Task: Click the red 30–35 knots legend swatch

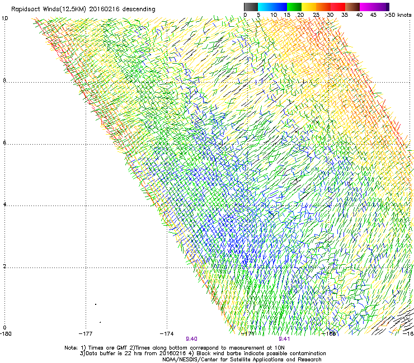Action: [x=338, y=7]
